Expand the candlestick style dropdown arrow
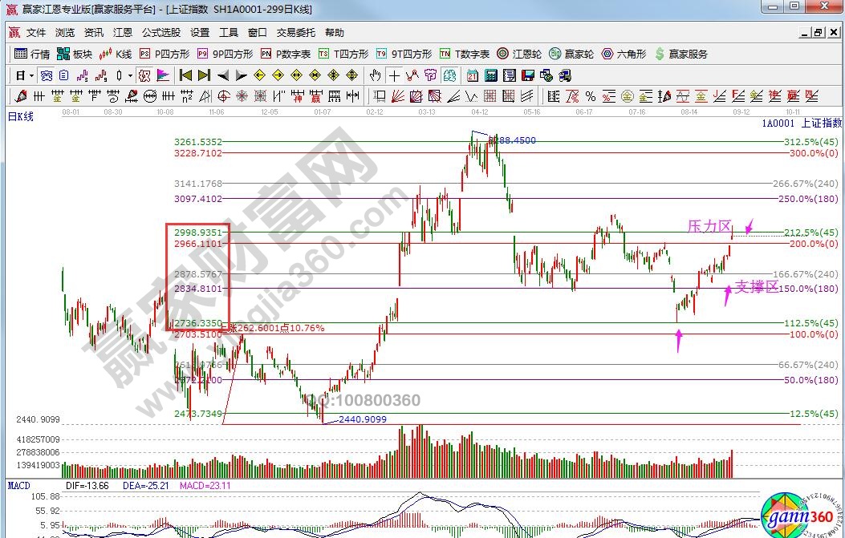845x538 pixels. (x=130, y=75)
